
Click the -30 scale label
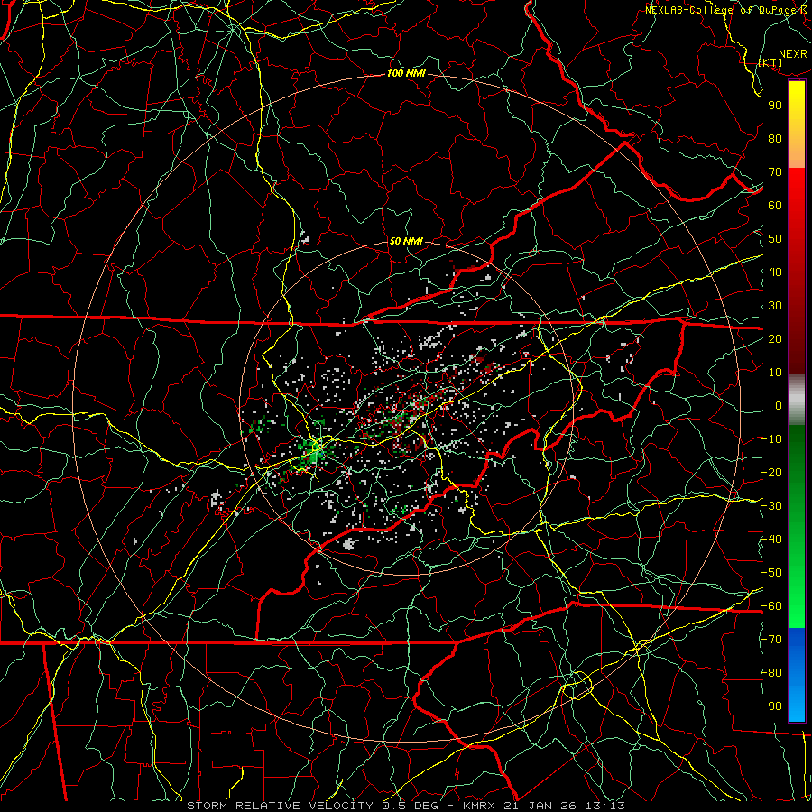tap(771, 506)
